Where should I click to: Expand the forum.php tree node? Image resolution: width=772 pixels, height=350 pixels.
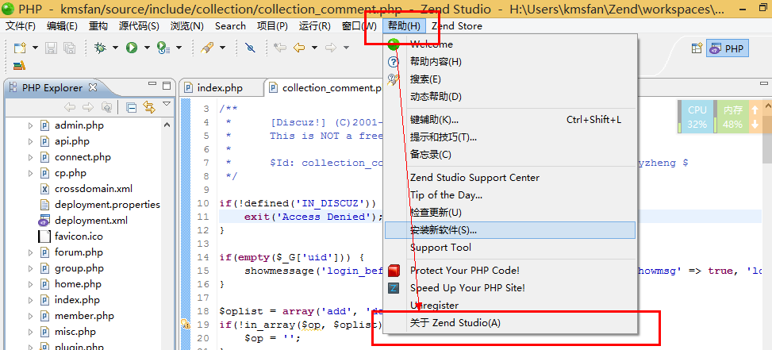coord(30,252)
